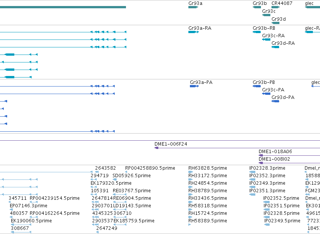Click the IP02352.3prime EST label
Image resolution: width=320 pixels, height=234 pixels.
pyautogui.click(x=267, y=176)
